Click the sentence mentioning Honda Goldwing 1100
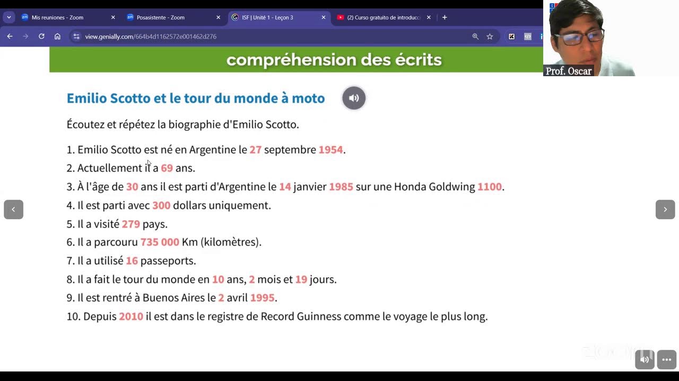This screenshot has width=679, height=381. [x=285, y=187]
